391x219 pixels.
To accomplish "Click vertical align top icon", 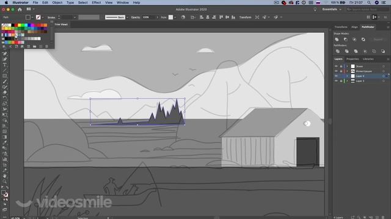I will [221, 17].
